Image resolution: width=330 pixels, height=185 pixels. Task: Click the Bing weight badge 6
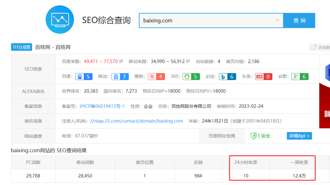(x=227, y=77)
